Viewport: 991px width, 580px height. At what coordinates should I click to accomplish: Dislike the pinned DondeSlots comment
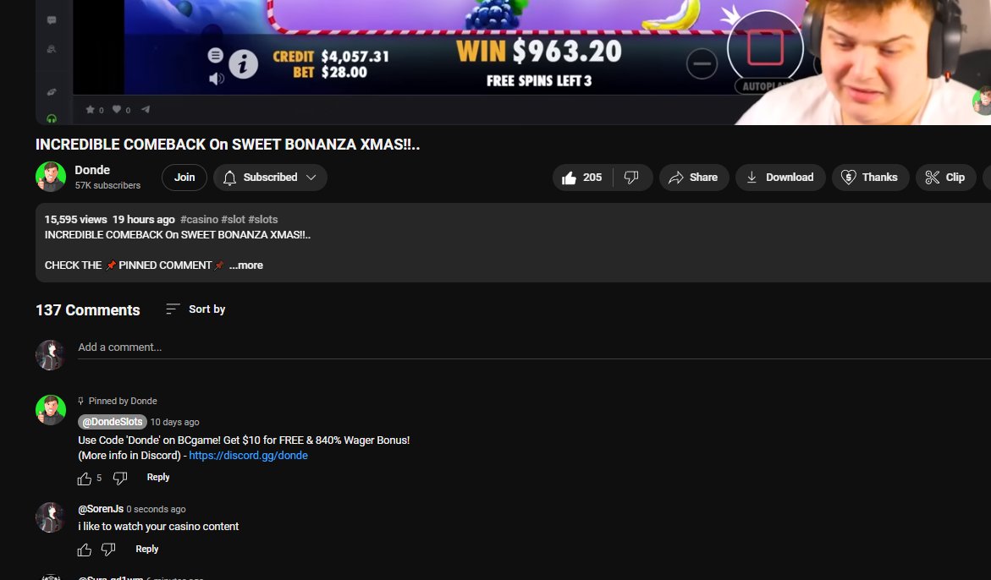click(120, 479)
